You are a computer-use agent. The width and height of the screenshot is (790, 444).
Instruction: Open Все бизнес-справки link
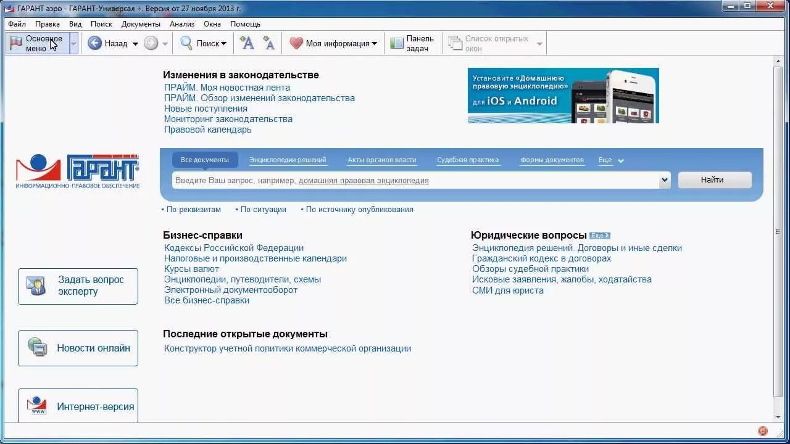click(207, 300)
